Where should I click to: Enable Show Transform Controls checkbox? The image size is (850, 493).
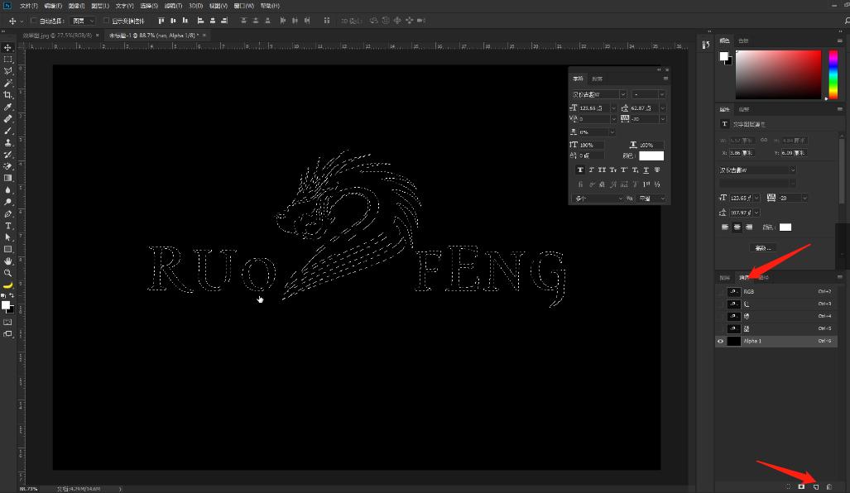tap(106, 21)
